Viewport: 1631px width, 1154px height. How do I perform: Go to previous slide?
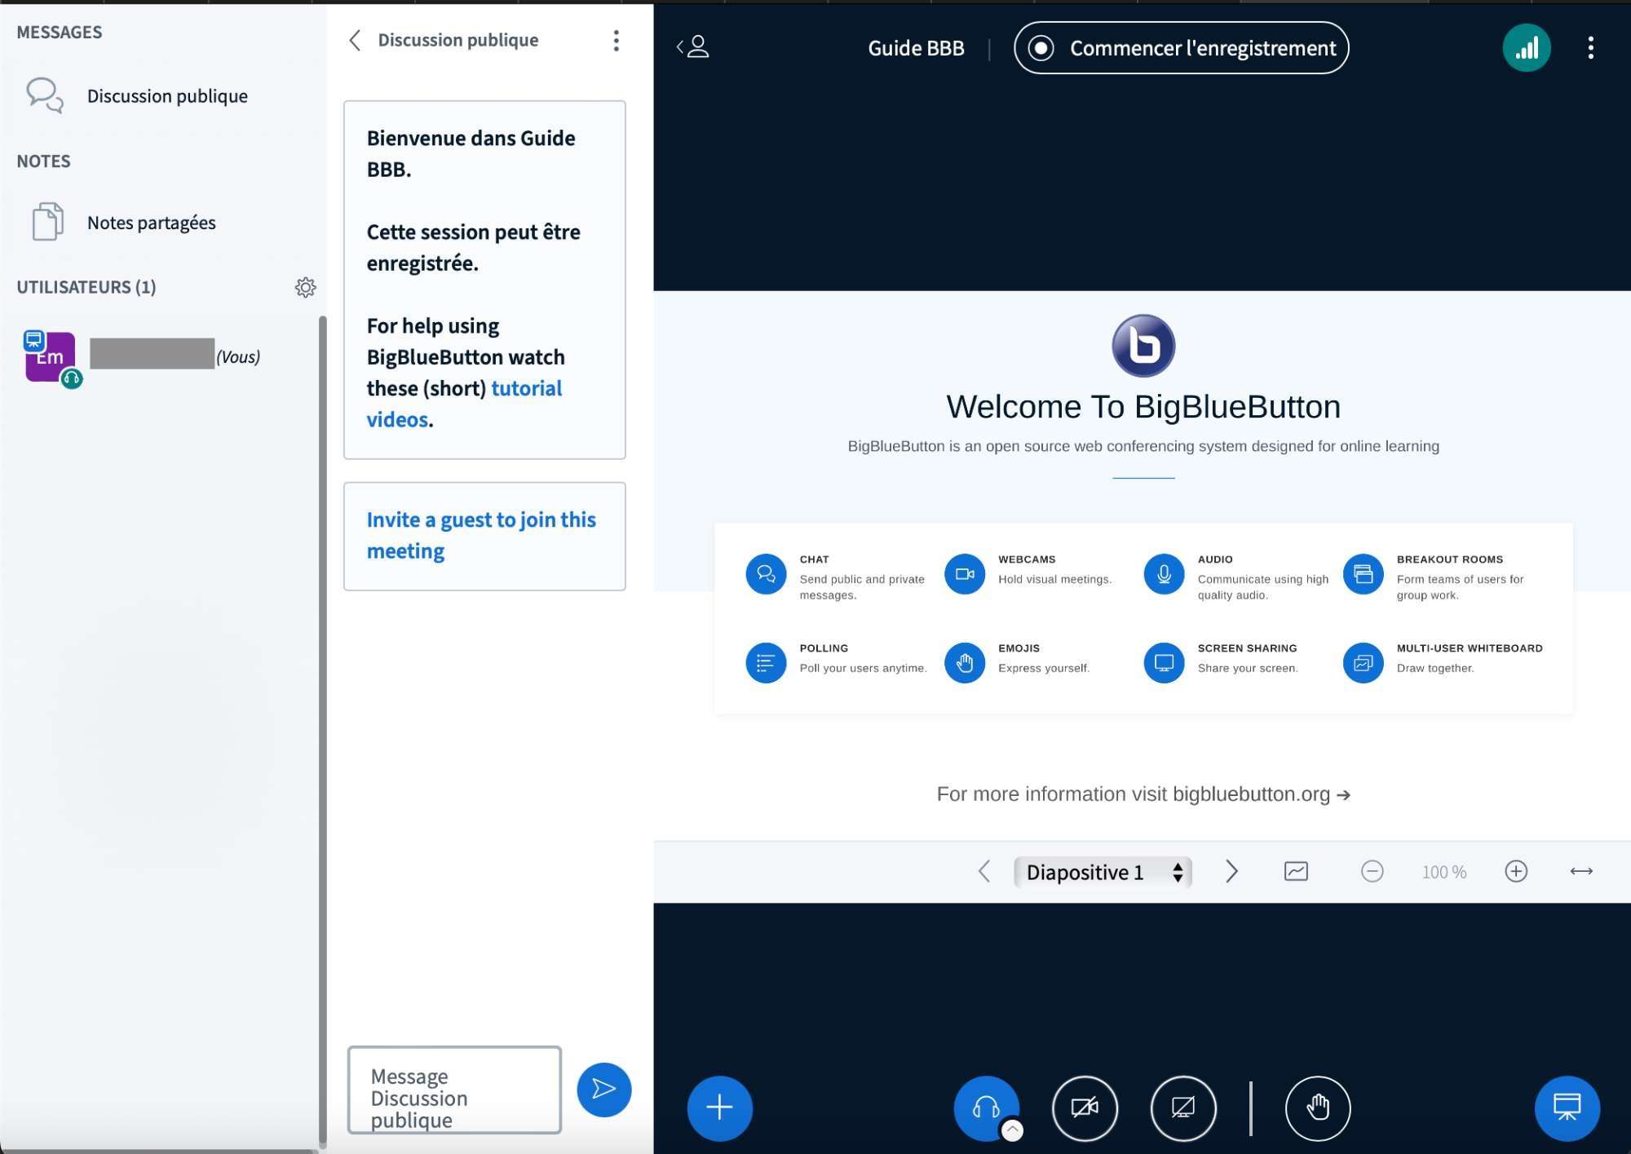[984, 872]
